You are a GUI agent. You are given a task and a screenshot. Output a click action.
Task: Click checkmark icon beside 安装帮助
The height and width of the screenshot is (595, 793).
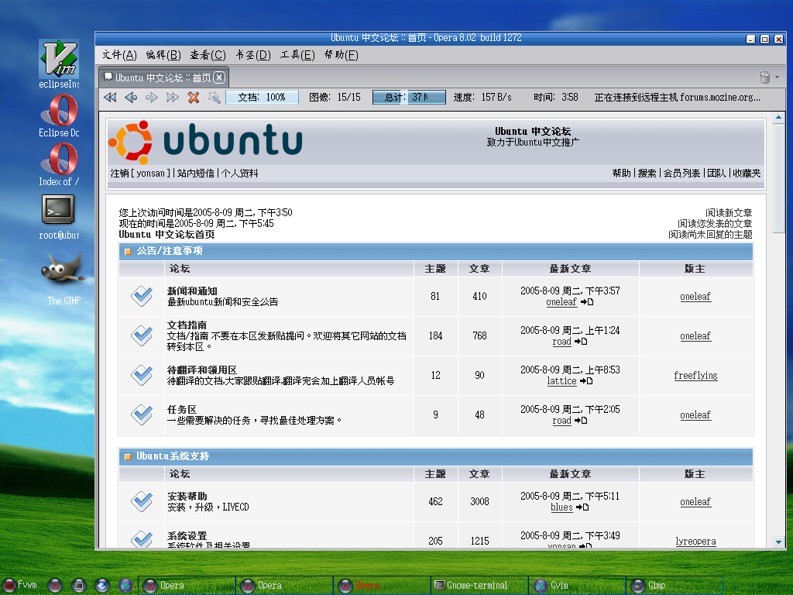pyautogui.click(x=142, y=501)
